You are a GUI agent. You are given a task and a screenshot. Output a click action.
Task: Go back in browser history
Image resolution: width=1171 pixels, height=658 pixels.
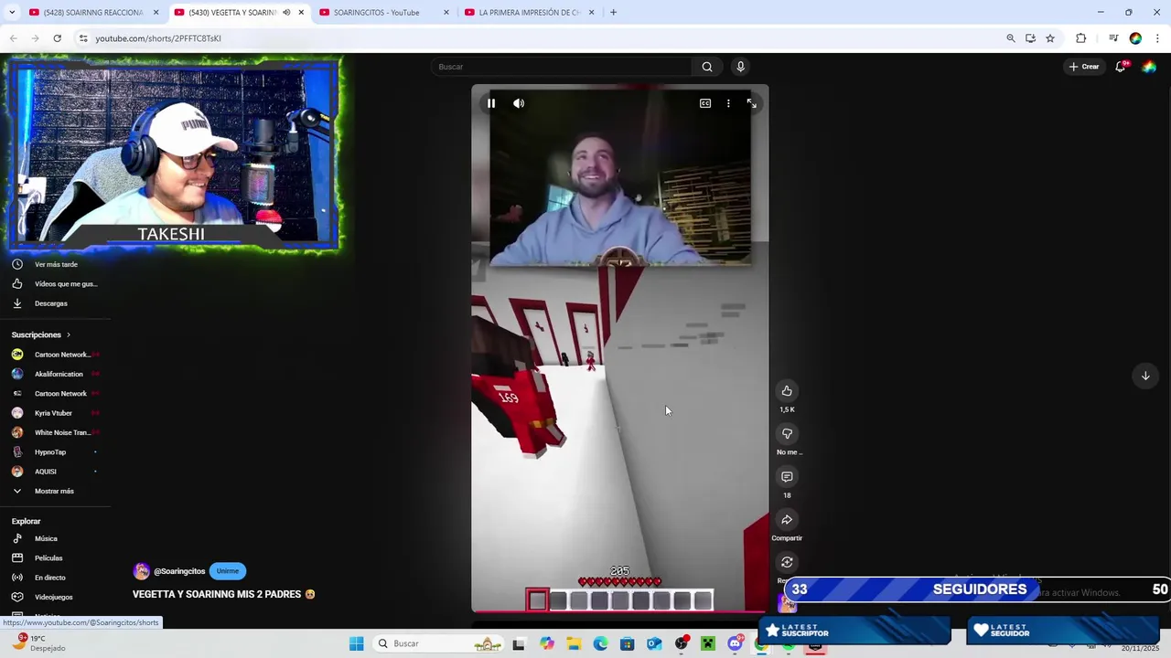[14, 38]
